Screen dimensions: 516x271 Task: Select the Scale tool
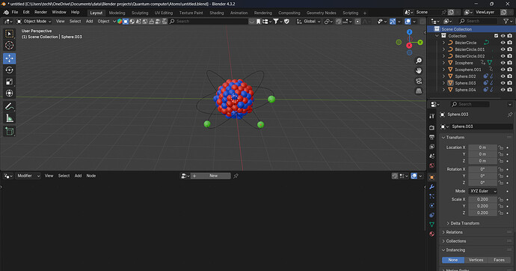[9, 82]
